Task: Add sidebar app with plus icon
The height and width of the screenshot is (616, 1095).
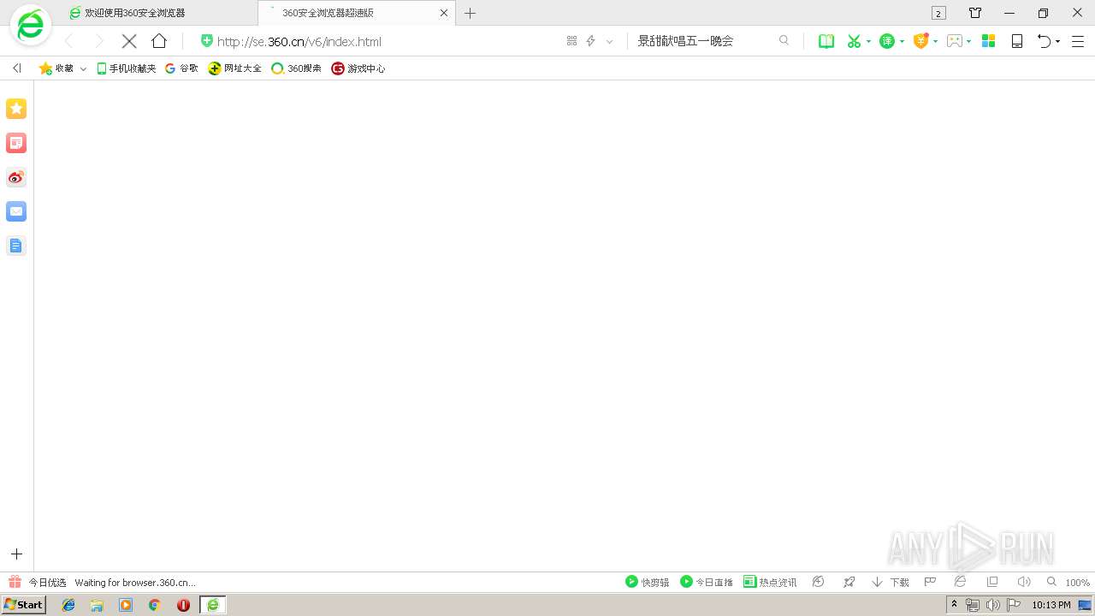Action: [x=16, y=554]
